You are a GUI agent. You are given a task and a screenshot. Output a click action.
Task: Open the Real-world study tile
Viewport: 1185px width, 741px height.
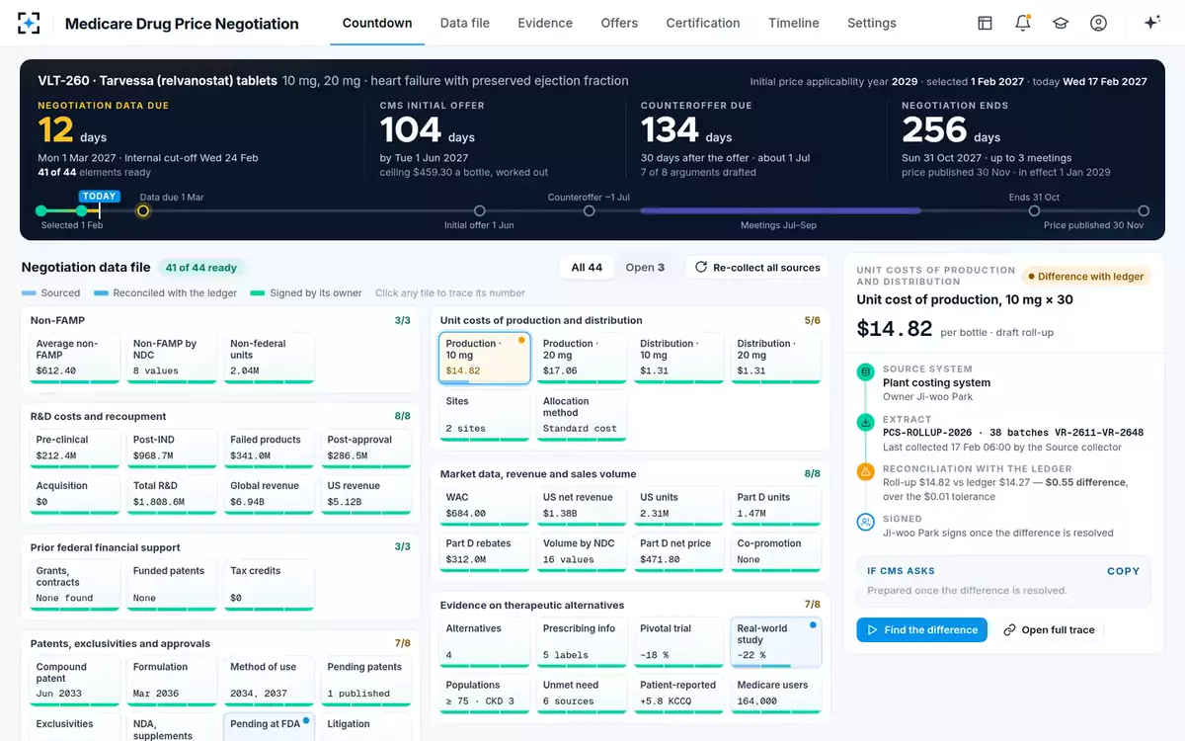(775, 642)
